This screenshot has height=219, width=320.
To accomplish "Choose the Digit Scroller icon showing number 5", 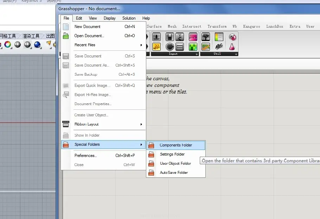I will (180, 37).
